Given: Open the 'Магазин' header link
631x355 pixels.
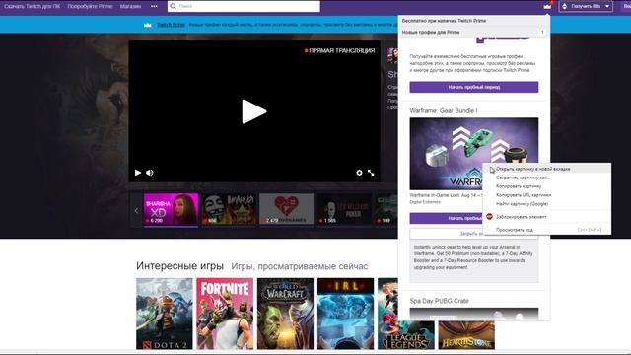Looking at the screenshot, I should (130, 6).
